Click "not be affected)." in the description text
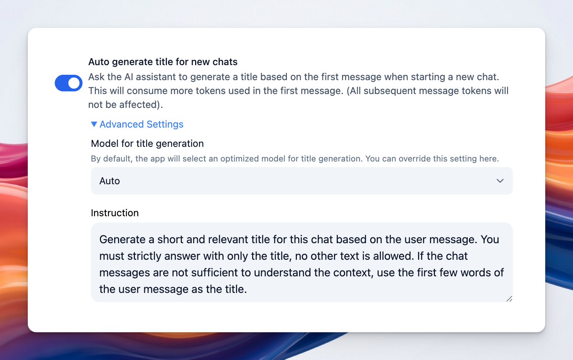This screenshot has width=573, height=360. point(125,104)
